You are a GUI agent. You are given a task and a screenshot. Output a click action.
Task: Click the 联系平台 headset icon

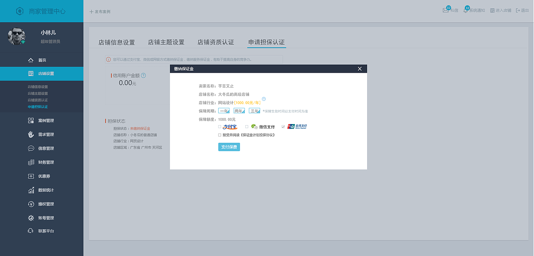point(31,231)
